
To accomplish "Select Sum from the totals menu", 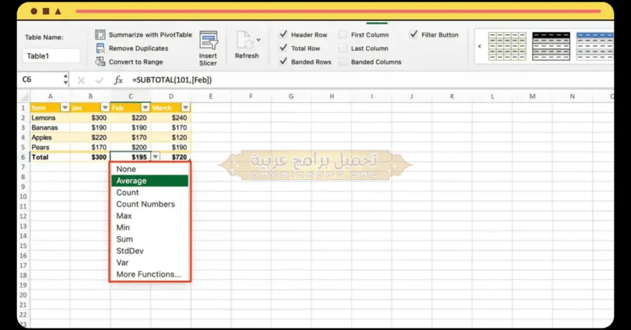I will click(150, 239).
